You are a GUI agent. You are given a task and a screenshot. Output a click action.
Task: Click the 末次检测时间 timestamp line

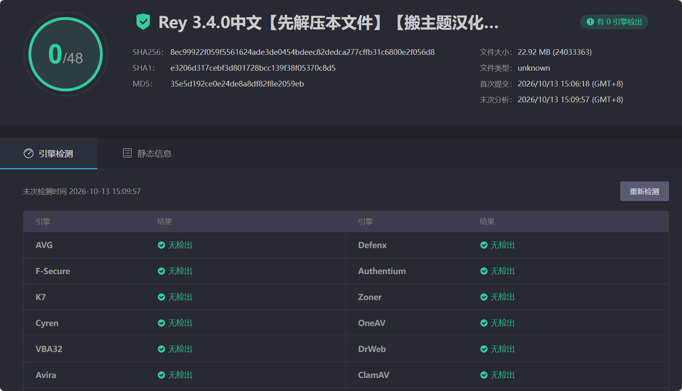(82, 191)
